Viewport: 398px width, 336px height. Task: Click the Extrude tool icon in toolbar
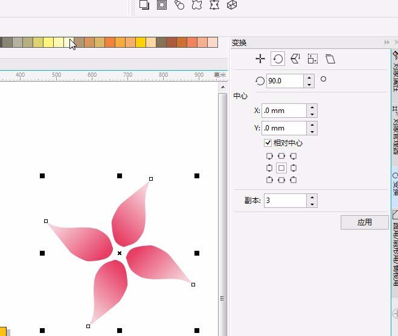click(232, 5)
